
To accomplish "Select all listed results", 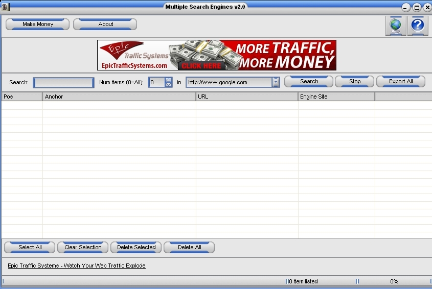I will pos(30,248).
